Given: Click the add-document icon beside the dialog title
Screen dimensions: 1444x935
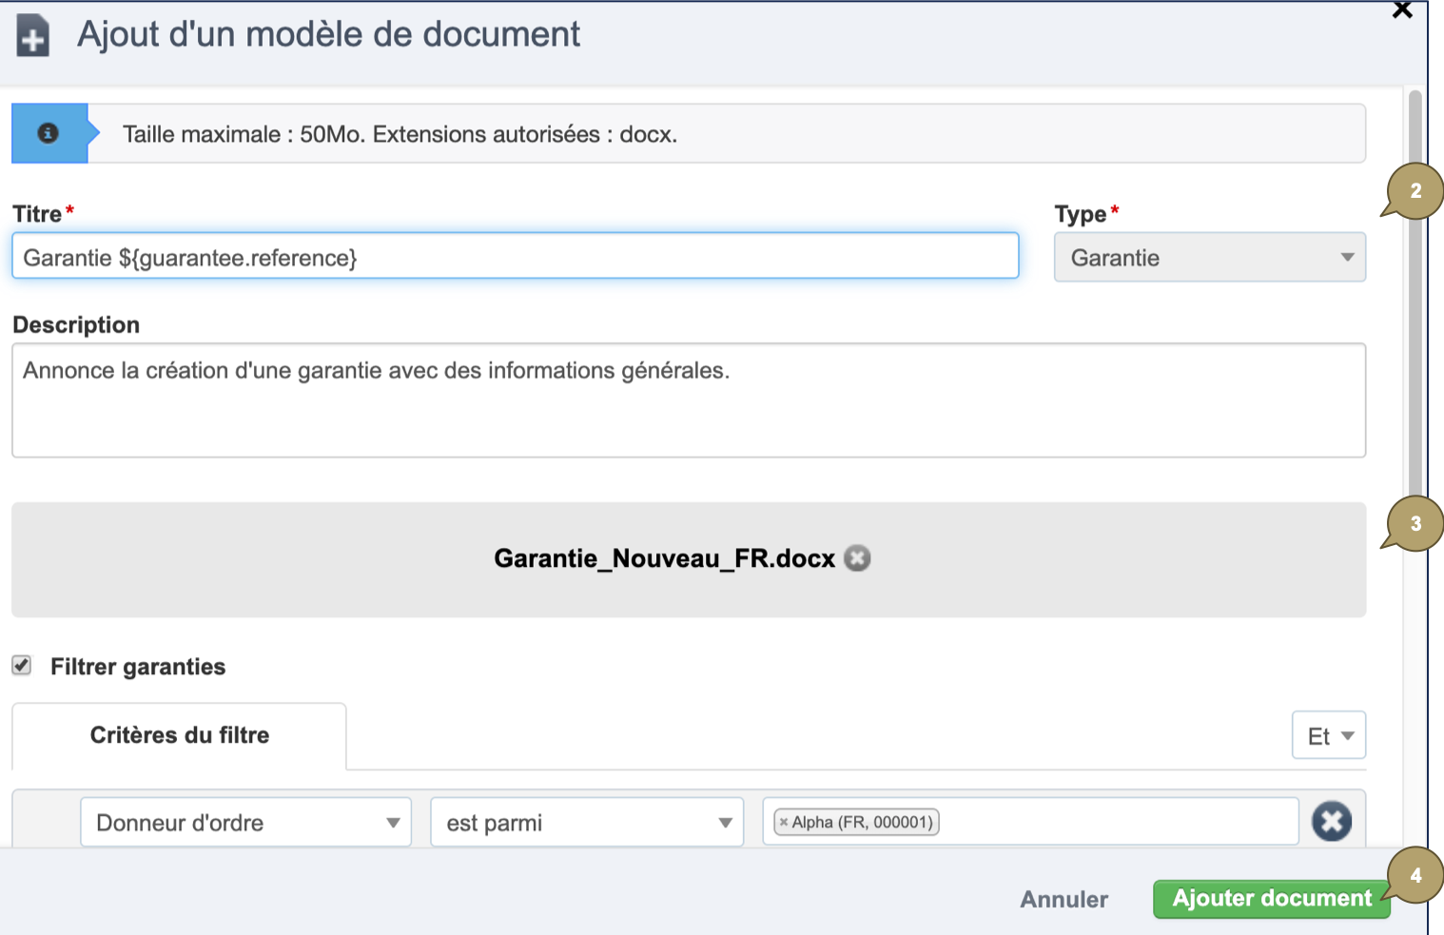Looking at the screenshot, I should pyautogui.click(x=31, y=36).
